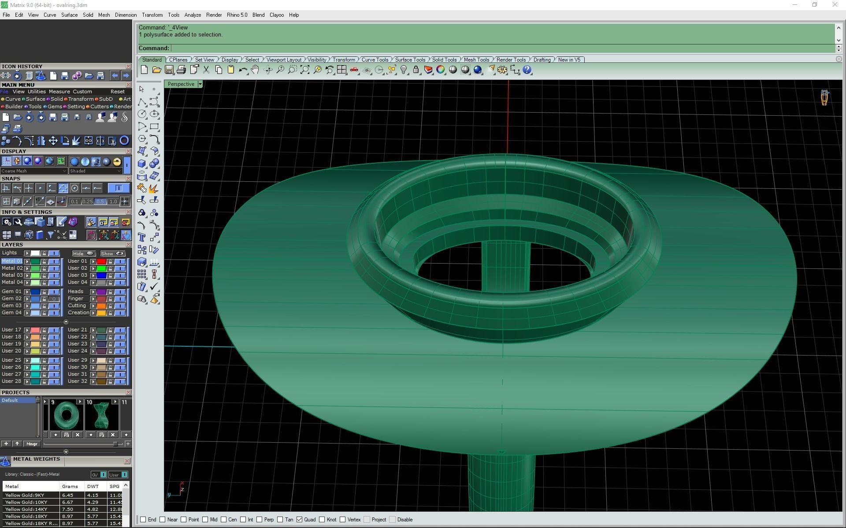
Task: Open the 4 Viewports layout icon
Action: point(341,70)
